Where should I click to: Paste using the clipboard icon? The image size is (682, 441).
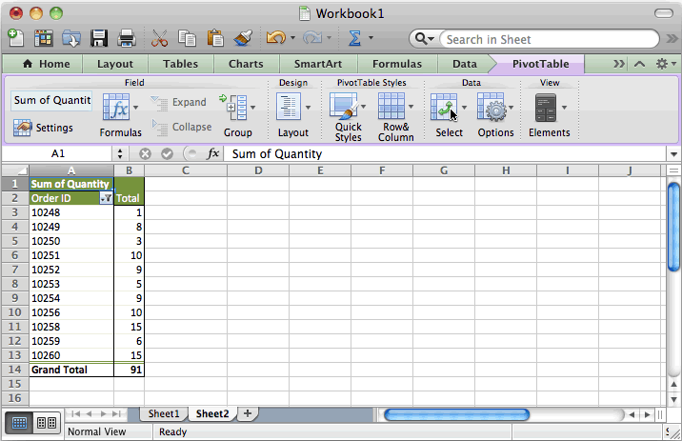tap(215, 38)
